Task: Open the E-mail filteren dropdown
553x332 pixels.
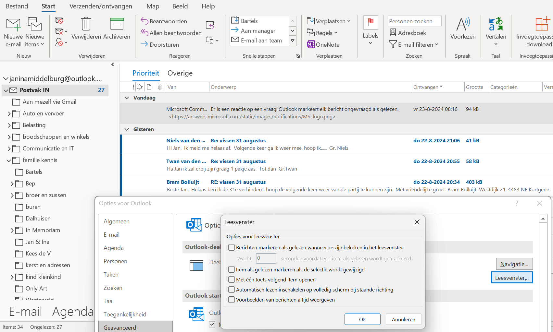Action: pos(436,44)
